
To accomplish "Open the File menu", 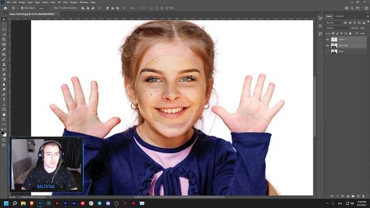I will coord(8,2).
